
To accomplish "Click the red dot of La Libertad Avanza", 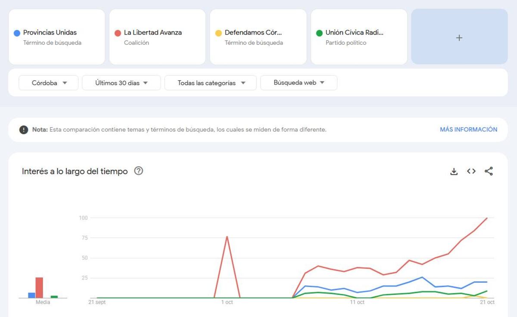I will point(118,33).
